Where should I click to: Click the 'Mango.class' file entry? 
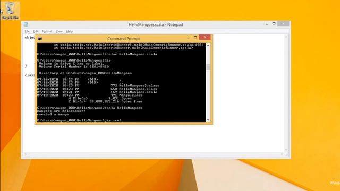coord(131,95)
